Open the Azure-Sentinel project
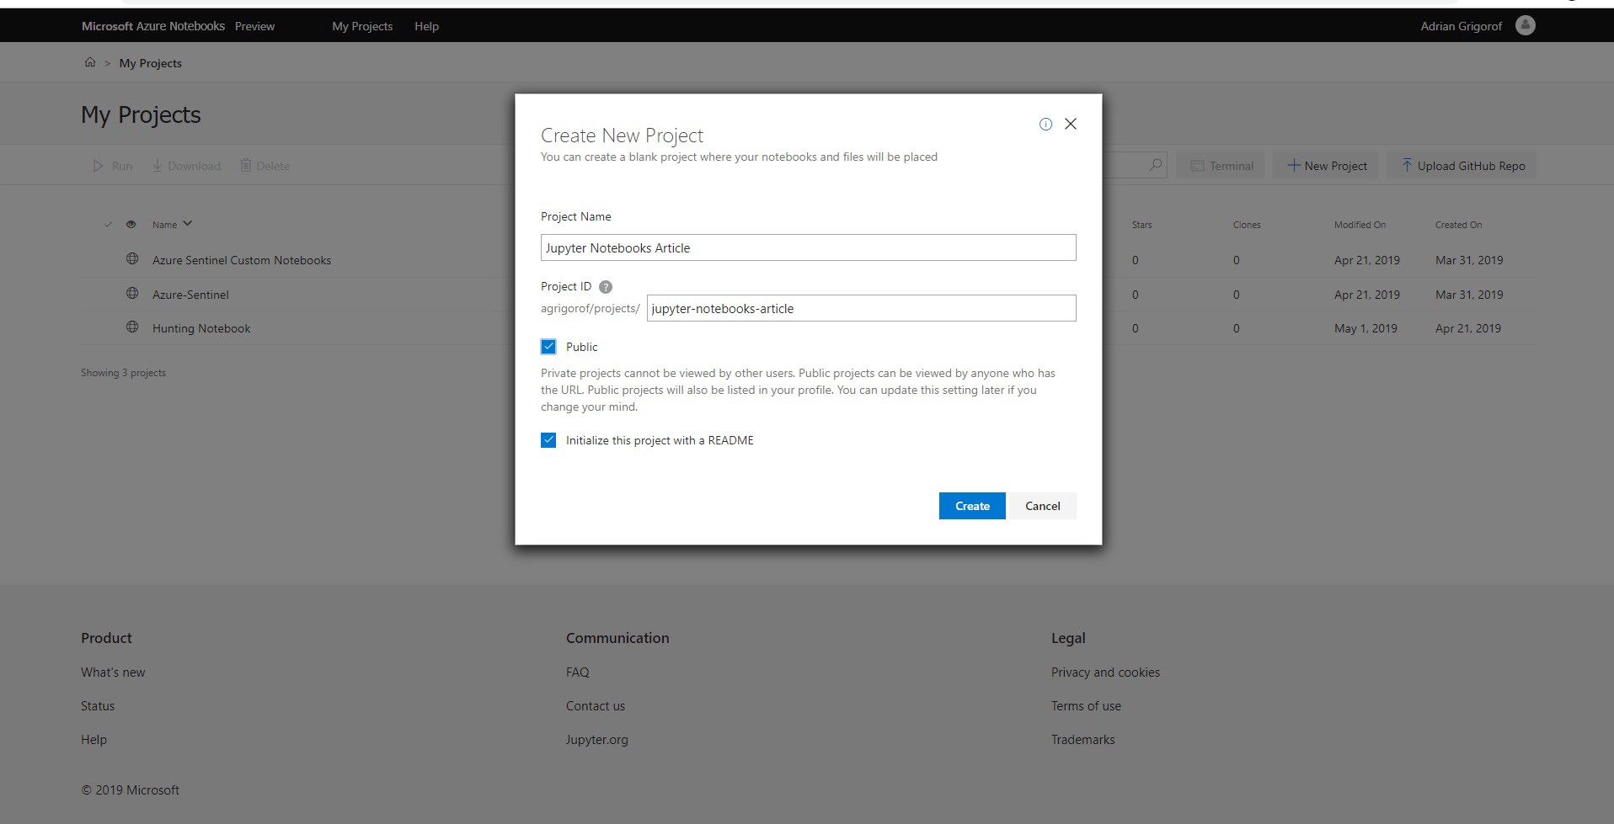Image resolution: width=1614 pixels, height=824 pixels. (190, 295)
